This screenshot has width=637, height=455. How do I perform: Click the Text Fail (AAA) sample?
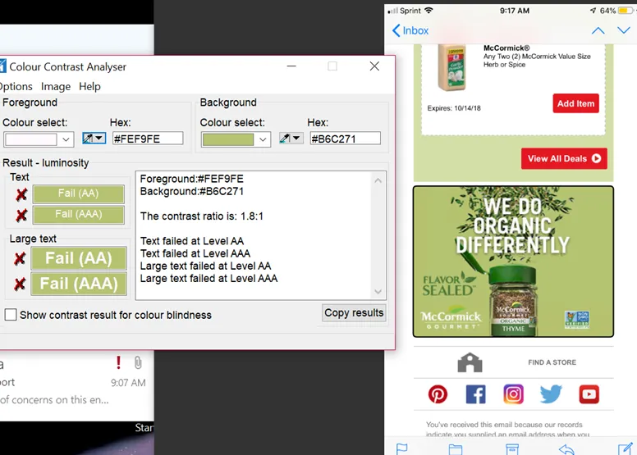[79, 214]
